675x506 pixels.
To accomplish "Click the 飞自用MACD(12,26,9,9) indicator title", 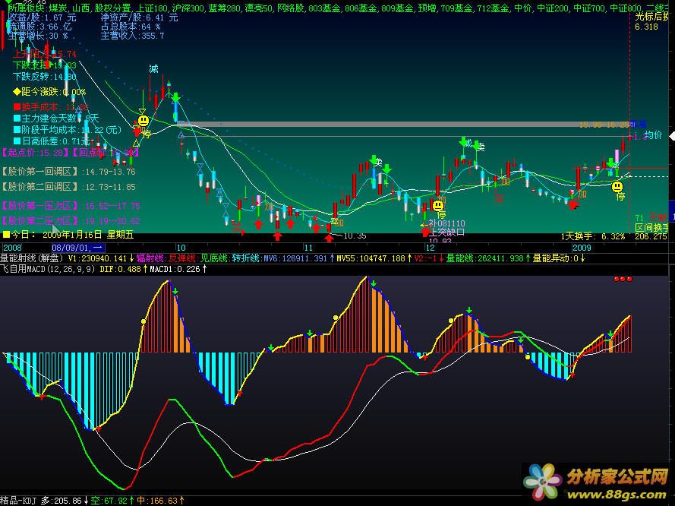I will coord(47,269).
